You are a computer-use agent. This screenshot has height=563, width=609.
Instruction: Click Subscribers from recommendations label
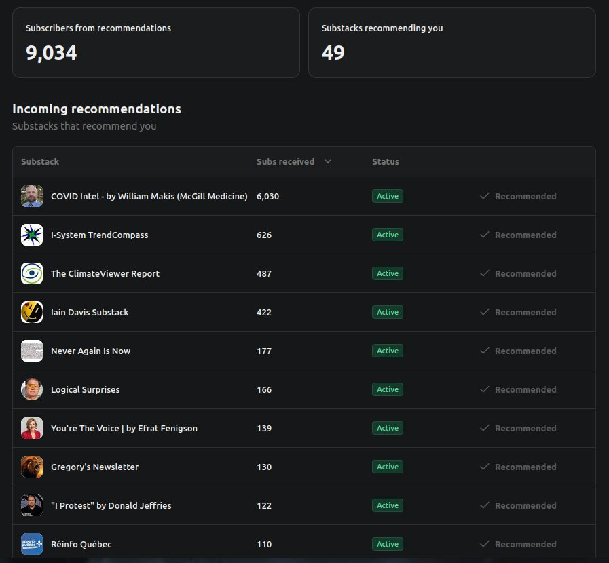(x=98, y=28)
